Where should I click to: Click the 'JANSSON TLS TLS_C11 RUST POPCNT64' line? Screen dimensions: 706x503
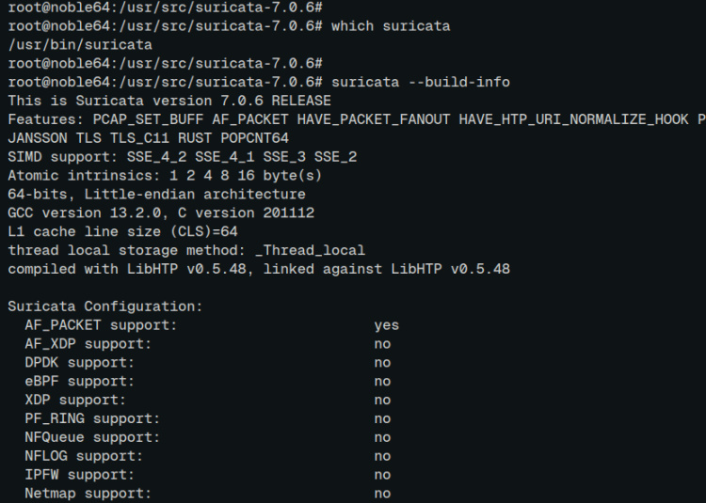click(x=148, y=138)
